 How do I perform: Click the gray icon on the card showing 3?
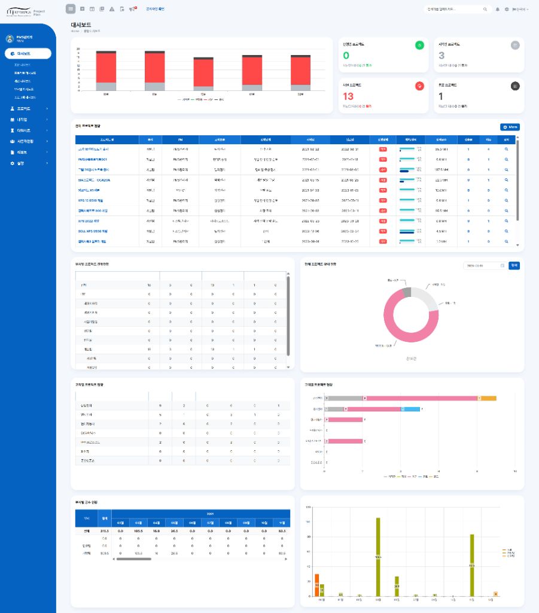click(515, 45)
